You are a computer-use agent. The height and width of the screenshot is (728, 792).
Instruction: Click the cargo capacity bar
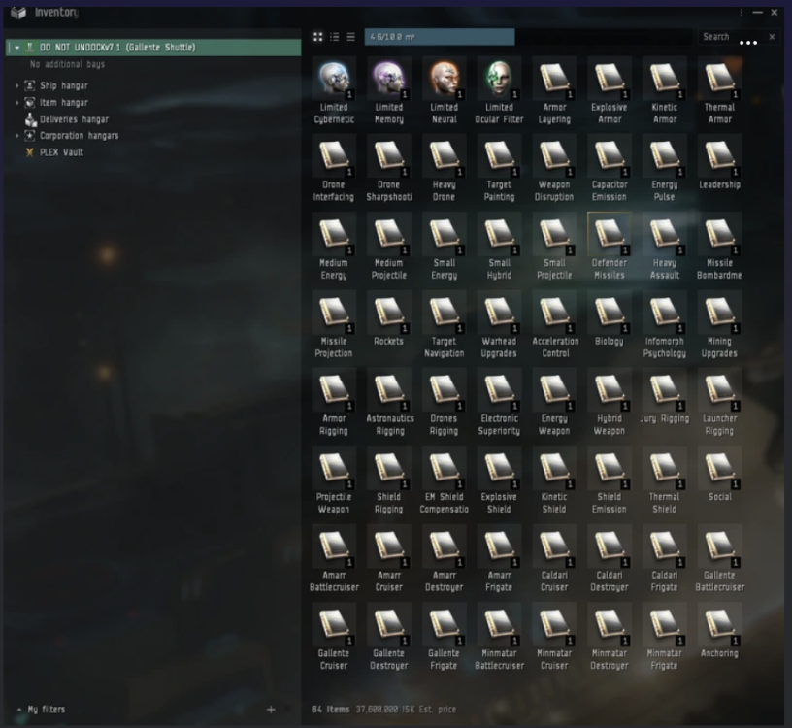440,37
